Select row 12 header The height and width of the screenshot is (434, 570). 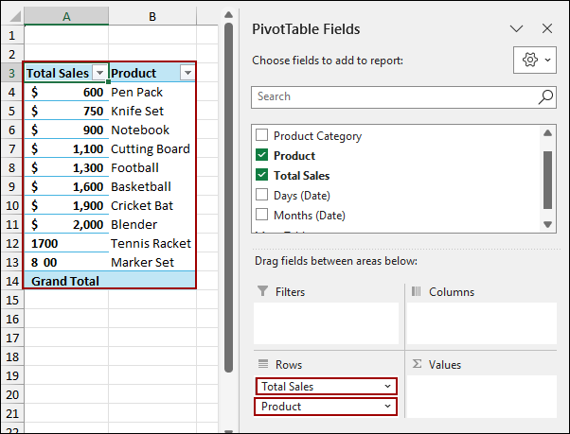pyautogui.click(x=12, y=243)
